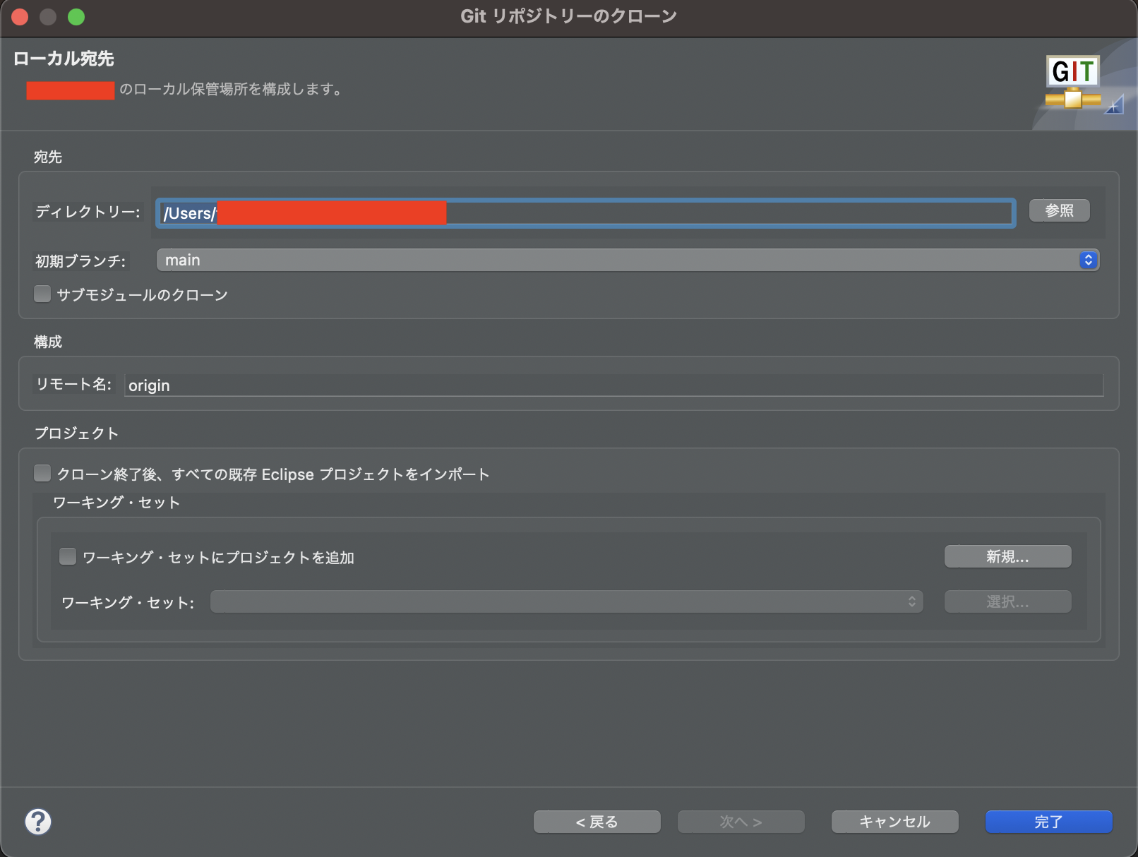Open help via the question mark icon

coord(38,822)
